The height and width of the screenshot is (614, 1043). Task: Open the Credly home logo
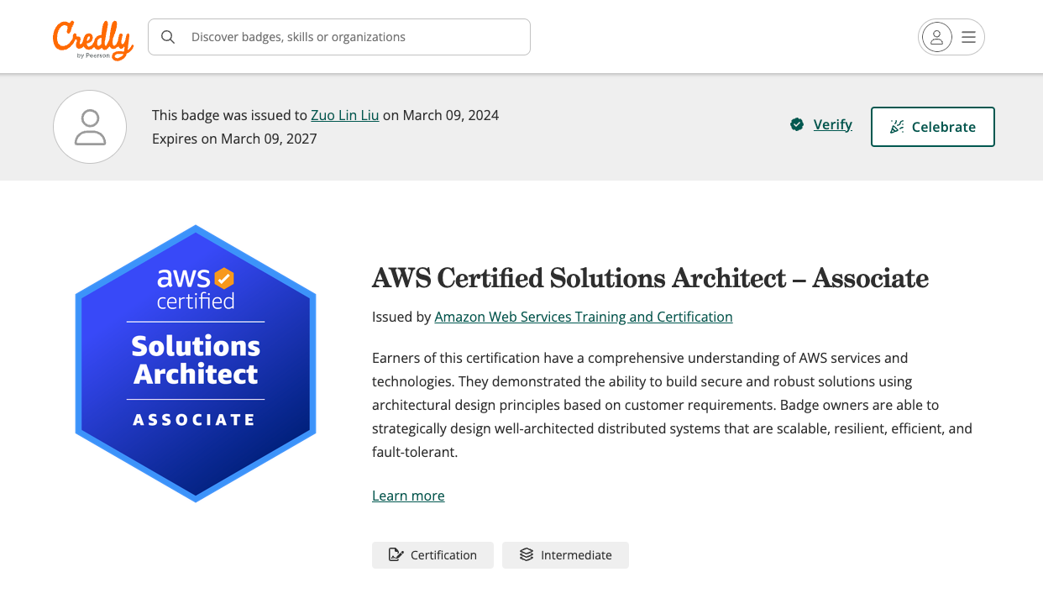93,39
